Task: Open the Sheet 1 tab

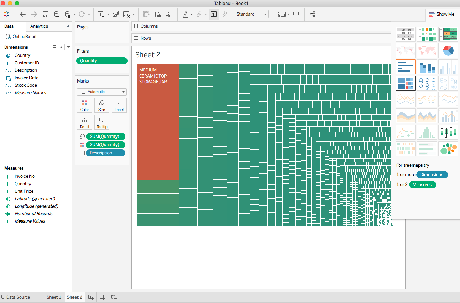Action: [54, 297]
